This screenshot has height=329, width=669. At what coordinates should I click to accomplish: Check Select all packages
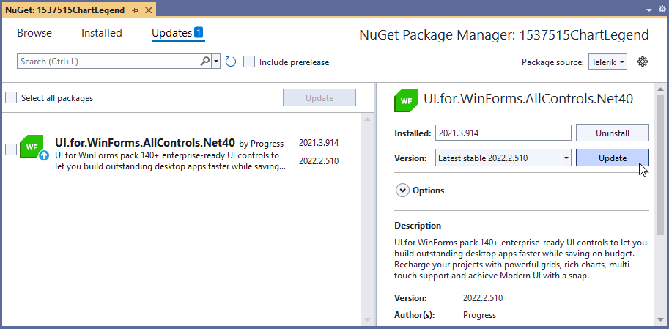coord(11,97)
